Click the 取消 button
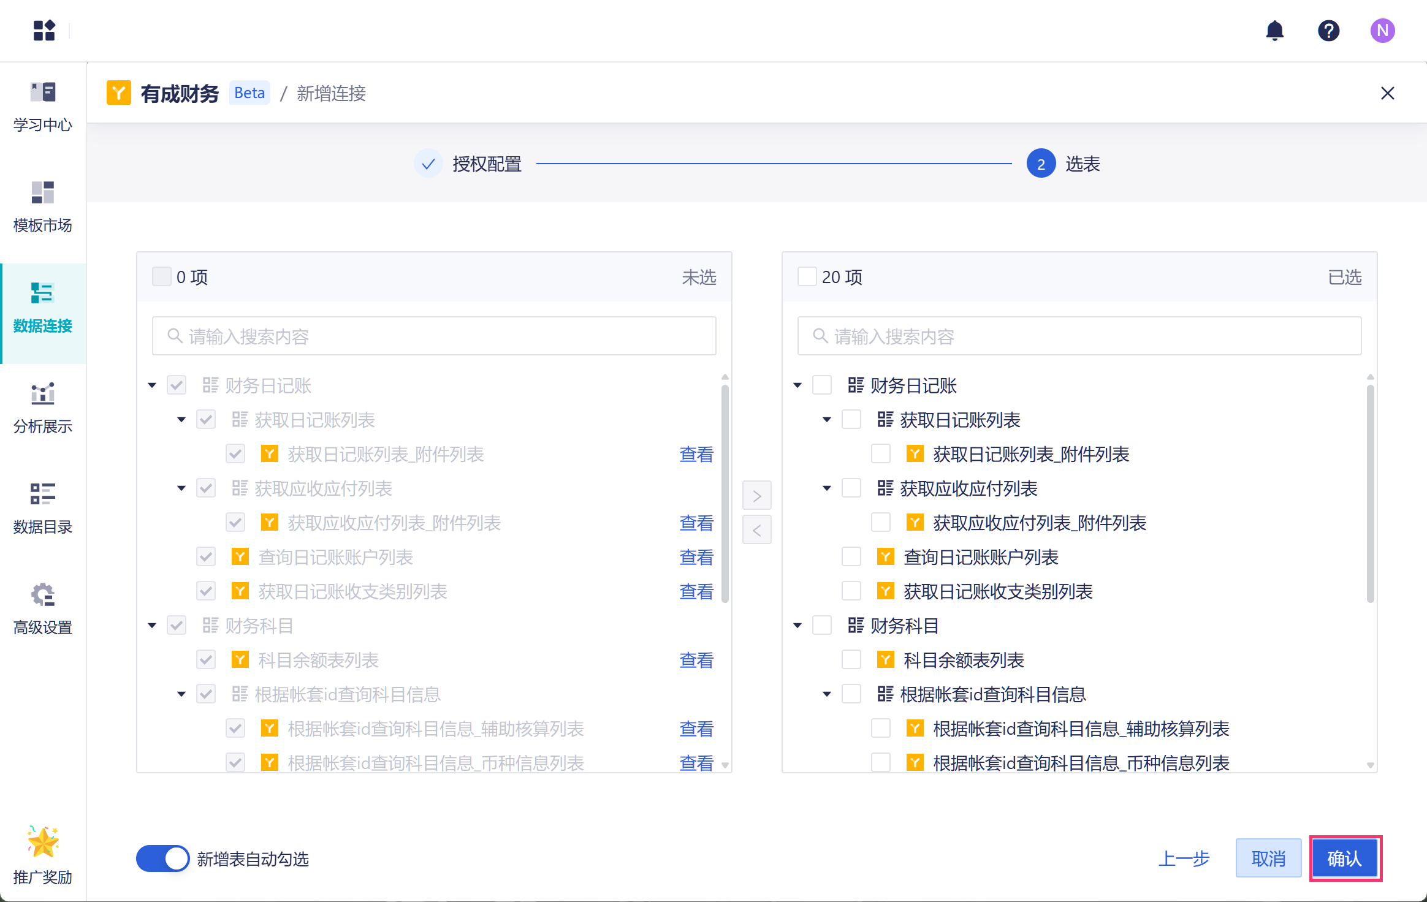 click(x=1268, y=858)
